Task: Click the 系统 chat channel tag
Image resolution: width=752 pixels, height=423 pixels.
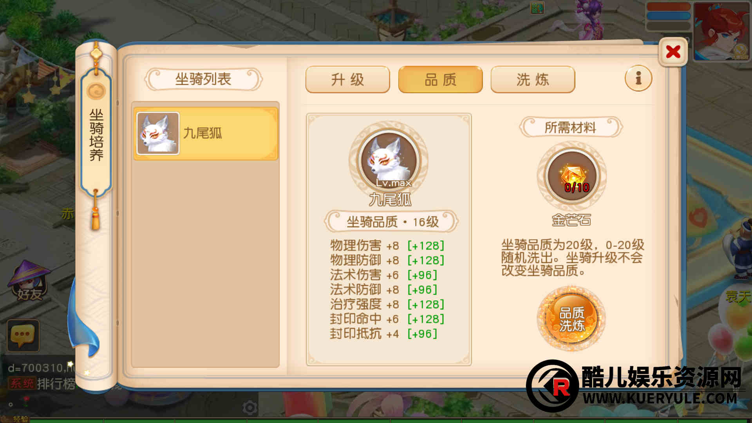Action: tap(22, 383)
